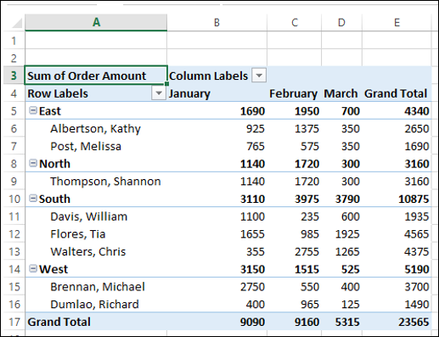Click overall grand total 23565
The width and height of the screenshot is (439, 337).
pyautogui.click(x=414, y=322)
